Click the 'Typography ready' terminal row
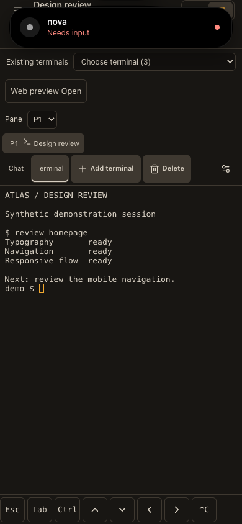The image size is (242, 524). coord(58,242)
